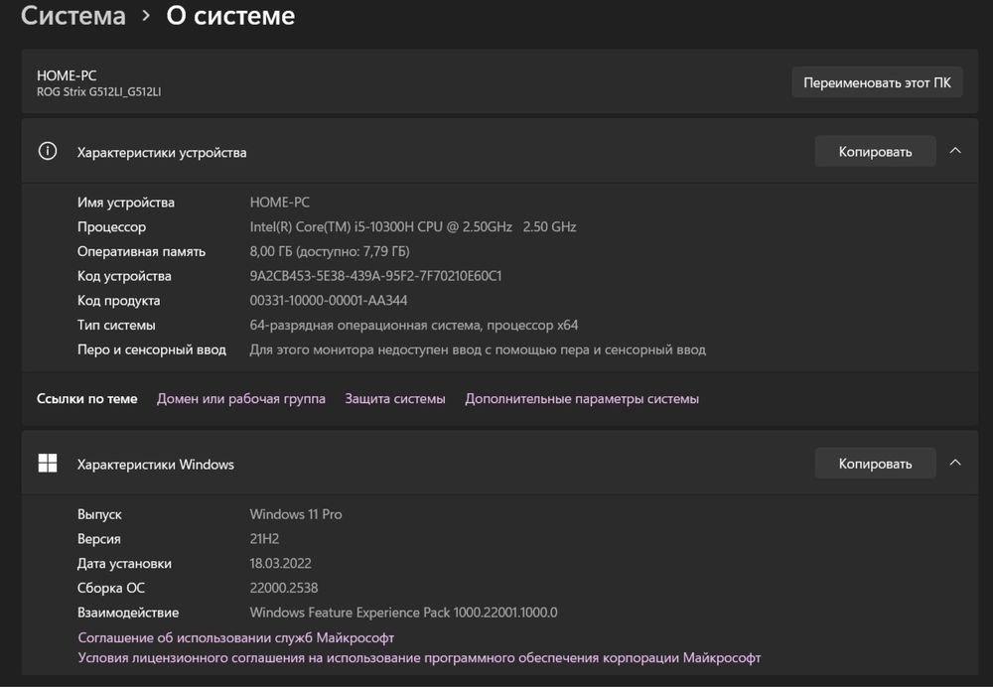This screenshot has height=687, width=993.
Task: Open Дополнительные параметры системы link
Action: tap(582, 399)
